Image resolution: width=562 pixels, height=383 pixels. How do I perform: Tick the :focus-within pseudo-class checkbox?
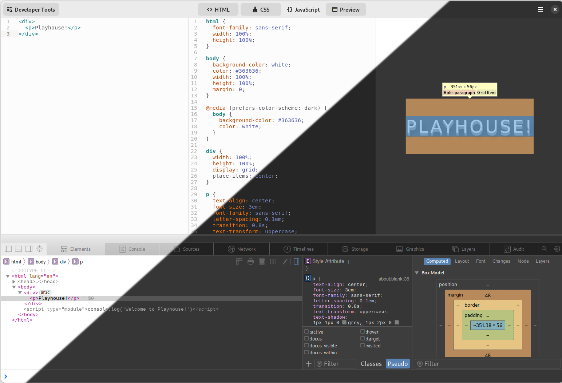coord(306,352)
